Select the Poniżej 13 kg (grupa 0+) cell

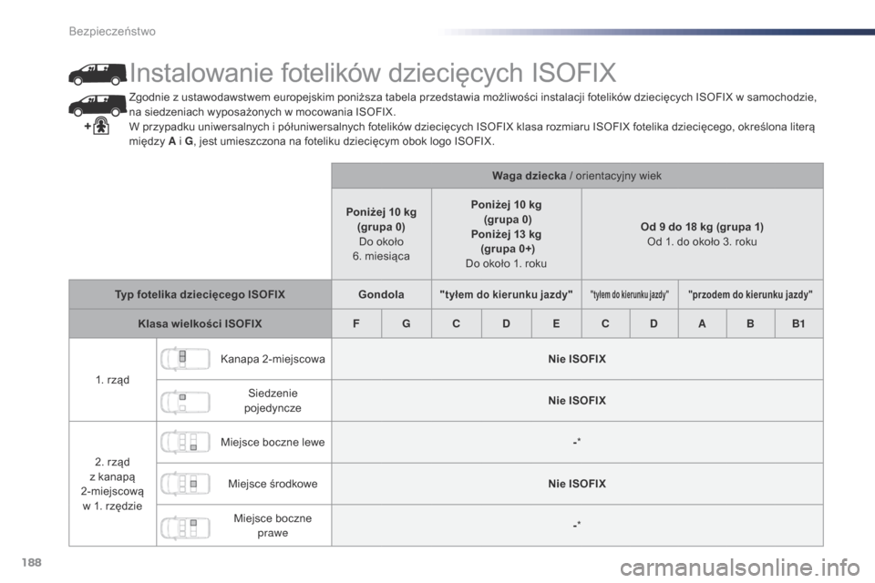pos(506,234)
